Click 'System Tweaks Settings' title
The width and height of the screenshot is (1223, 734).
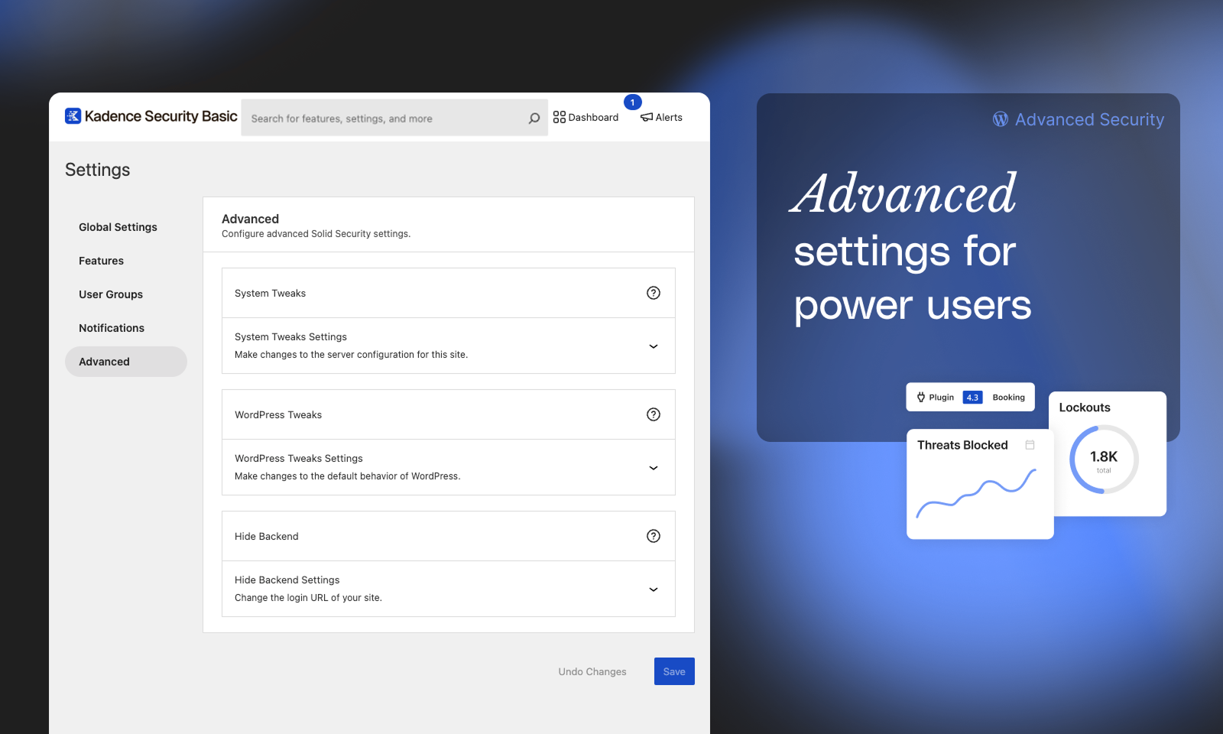[x=290, y=337]
